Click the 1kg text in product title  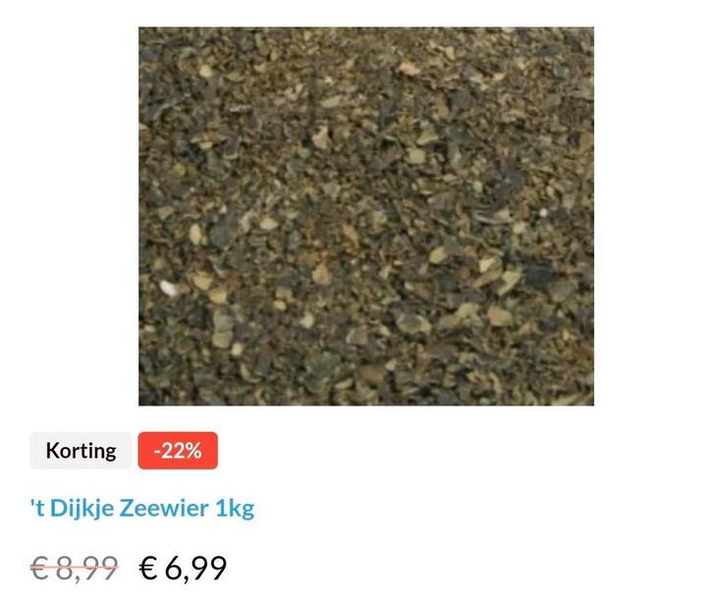[x=235, y=509]
